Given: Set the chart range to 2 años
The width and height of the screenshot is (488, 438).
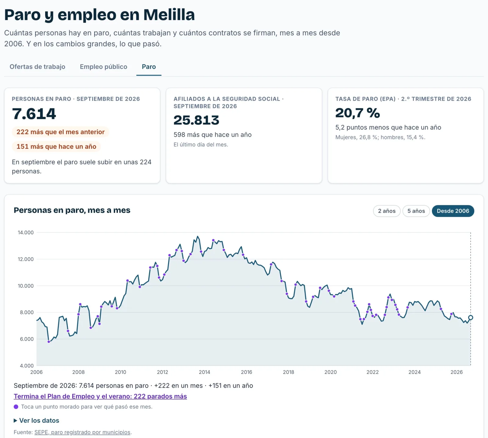Looking at the screenshot, I should pos(387,211).
